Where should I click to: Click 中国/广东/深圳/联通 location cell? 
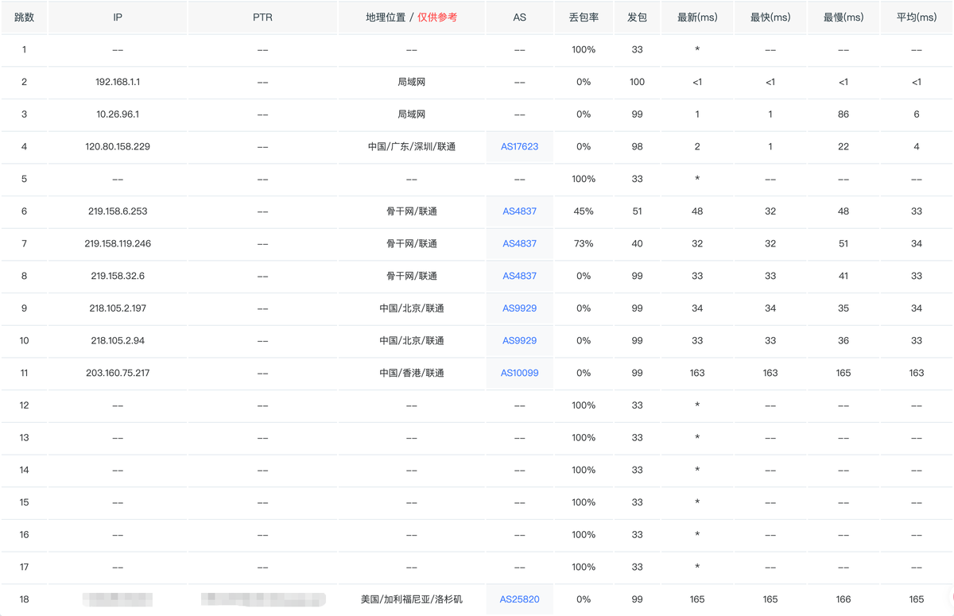(x=411, y=146)
